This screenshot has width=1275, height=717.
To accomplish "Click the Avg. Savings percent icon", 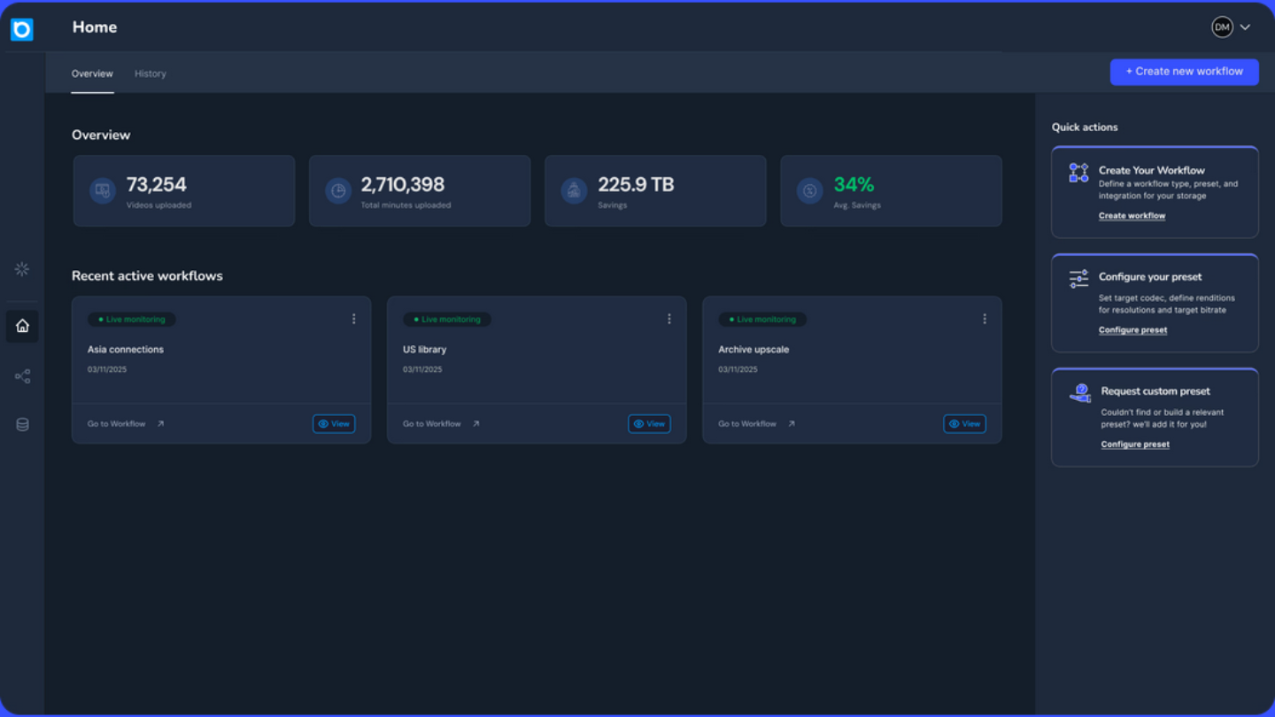I will [809, 190].
